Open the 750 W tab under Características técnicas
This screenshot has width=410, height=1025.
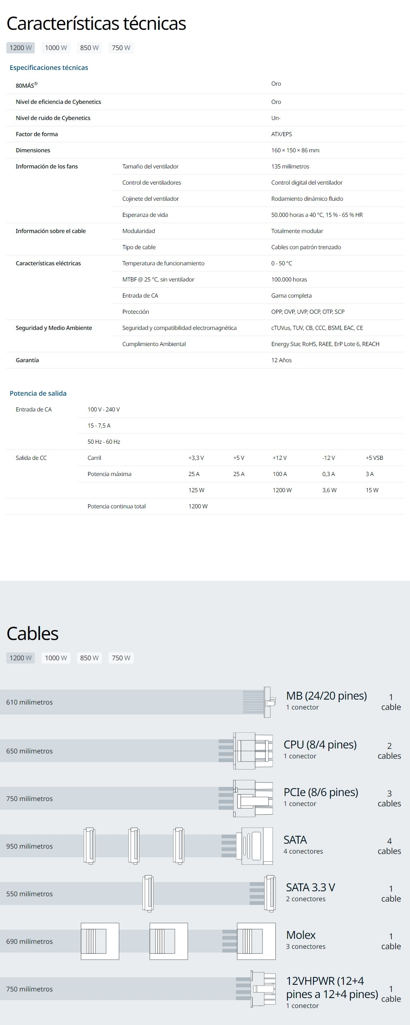(121, 48)
